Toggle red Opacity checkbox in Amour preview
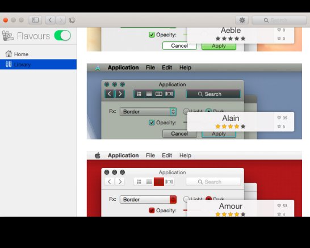This screenshot has height=248, width=310. pos(152,211)
